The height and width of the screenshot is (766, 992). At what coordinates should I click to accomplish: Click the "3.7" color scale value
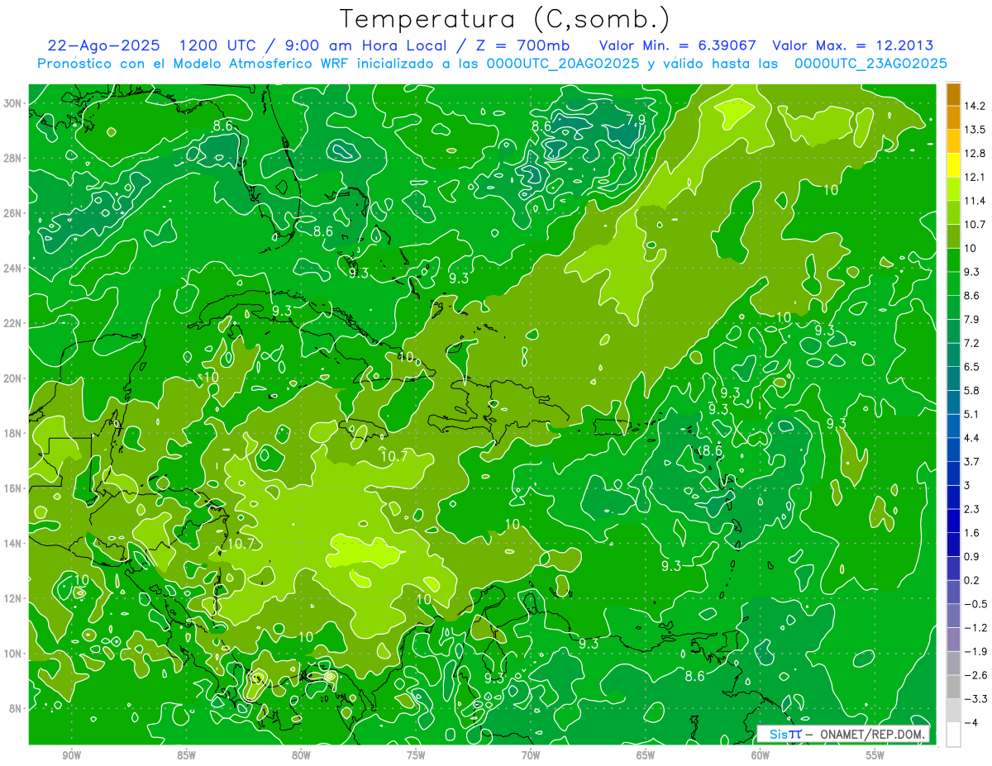[x=972, y=462]
